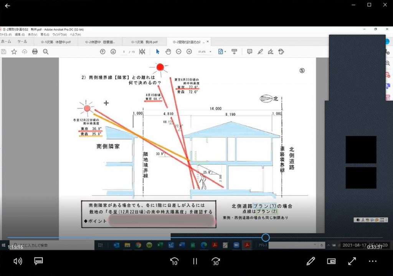Open Zoom from the Windows taskbar

pyautogui.click(x=236, y=245)
